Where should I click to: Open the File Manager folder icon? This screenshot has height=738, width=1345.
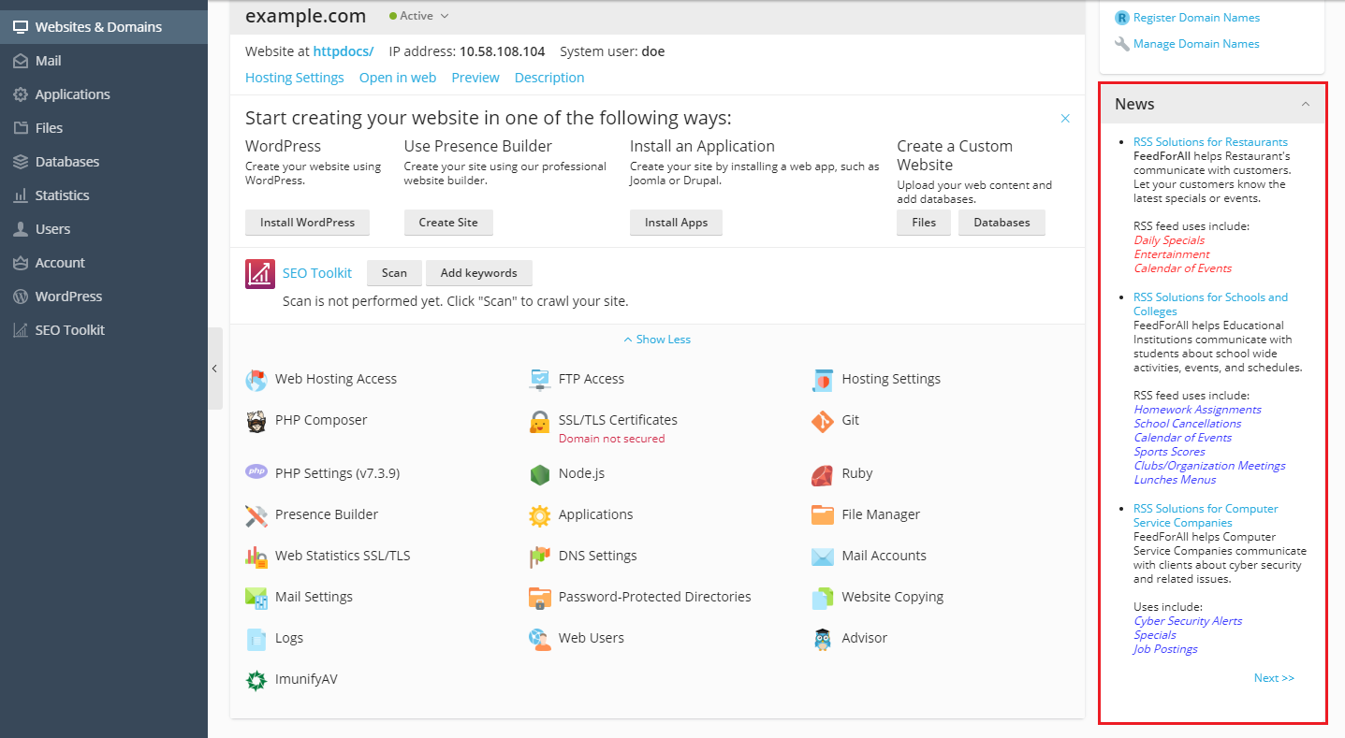[x=822, y=514]
